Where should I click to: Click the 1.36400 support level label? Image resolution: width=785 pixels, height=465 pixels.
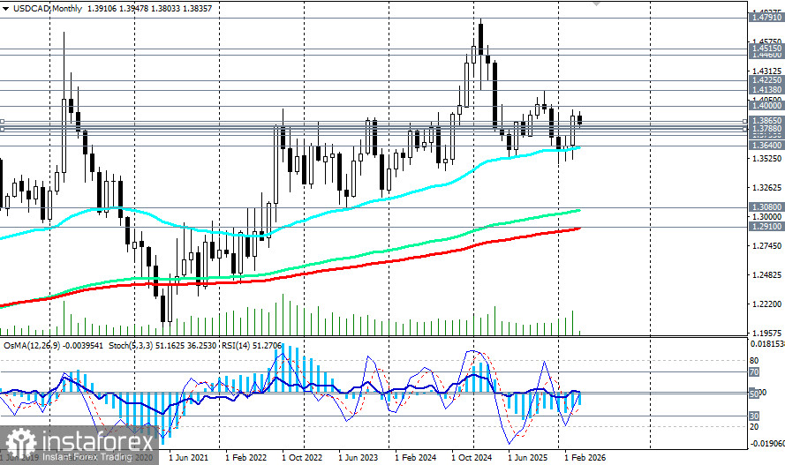(765, 145)
